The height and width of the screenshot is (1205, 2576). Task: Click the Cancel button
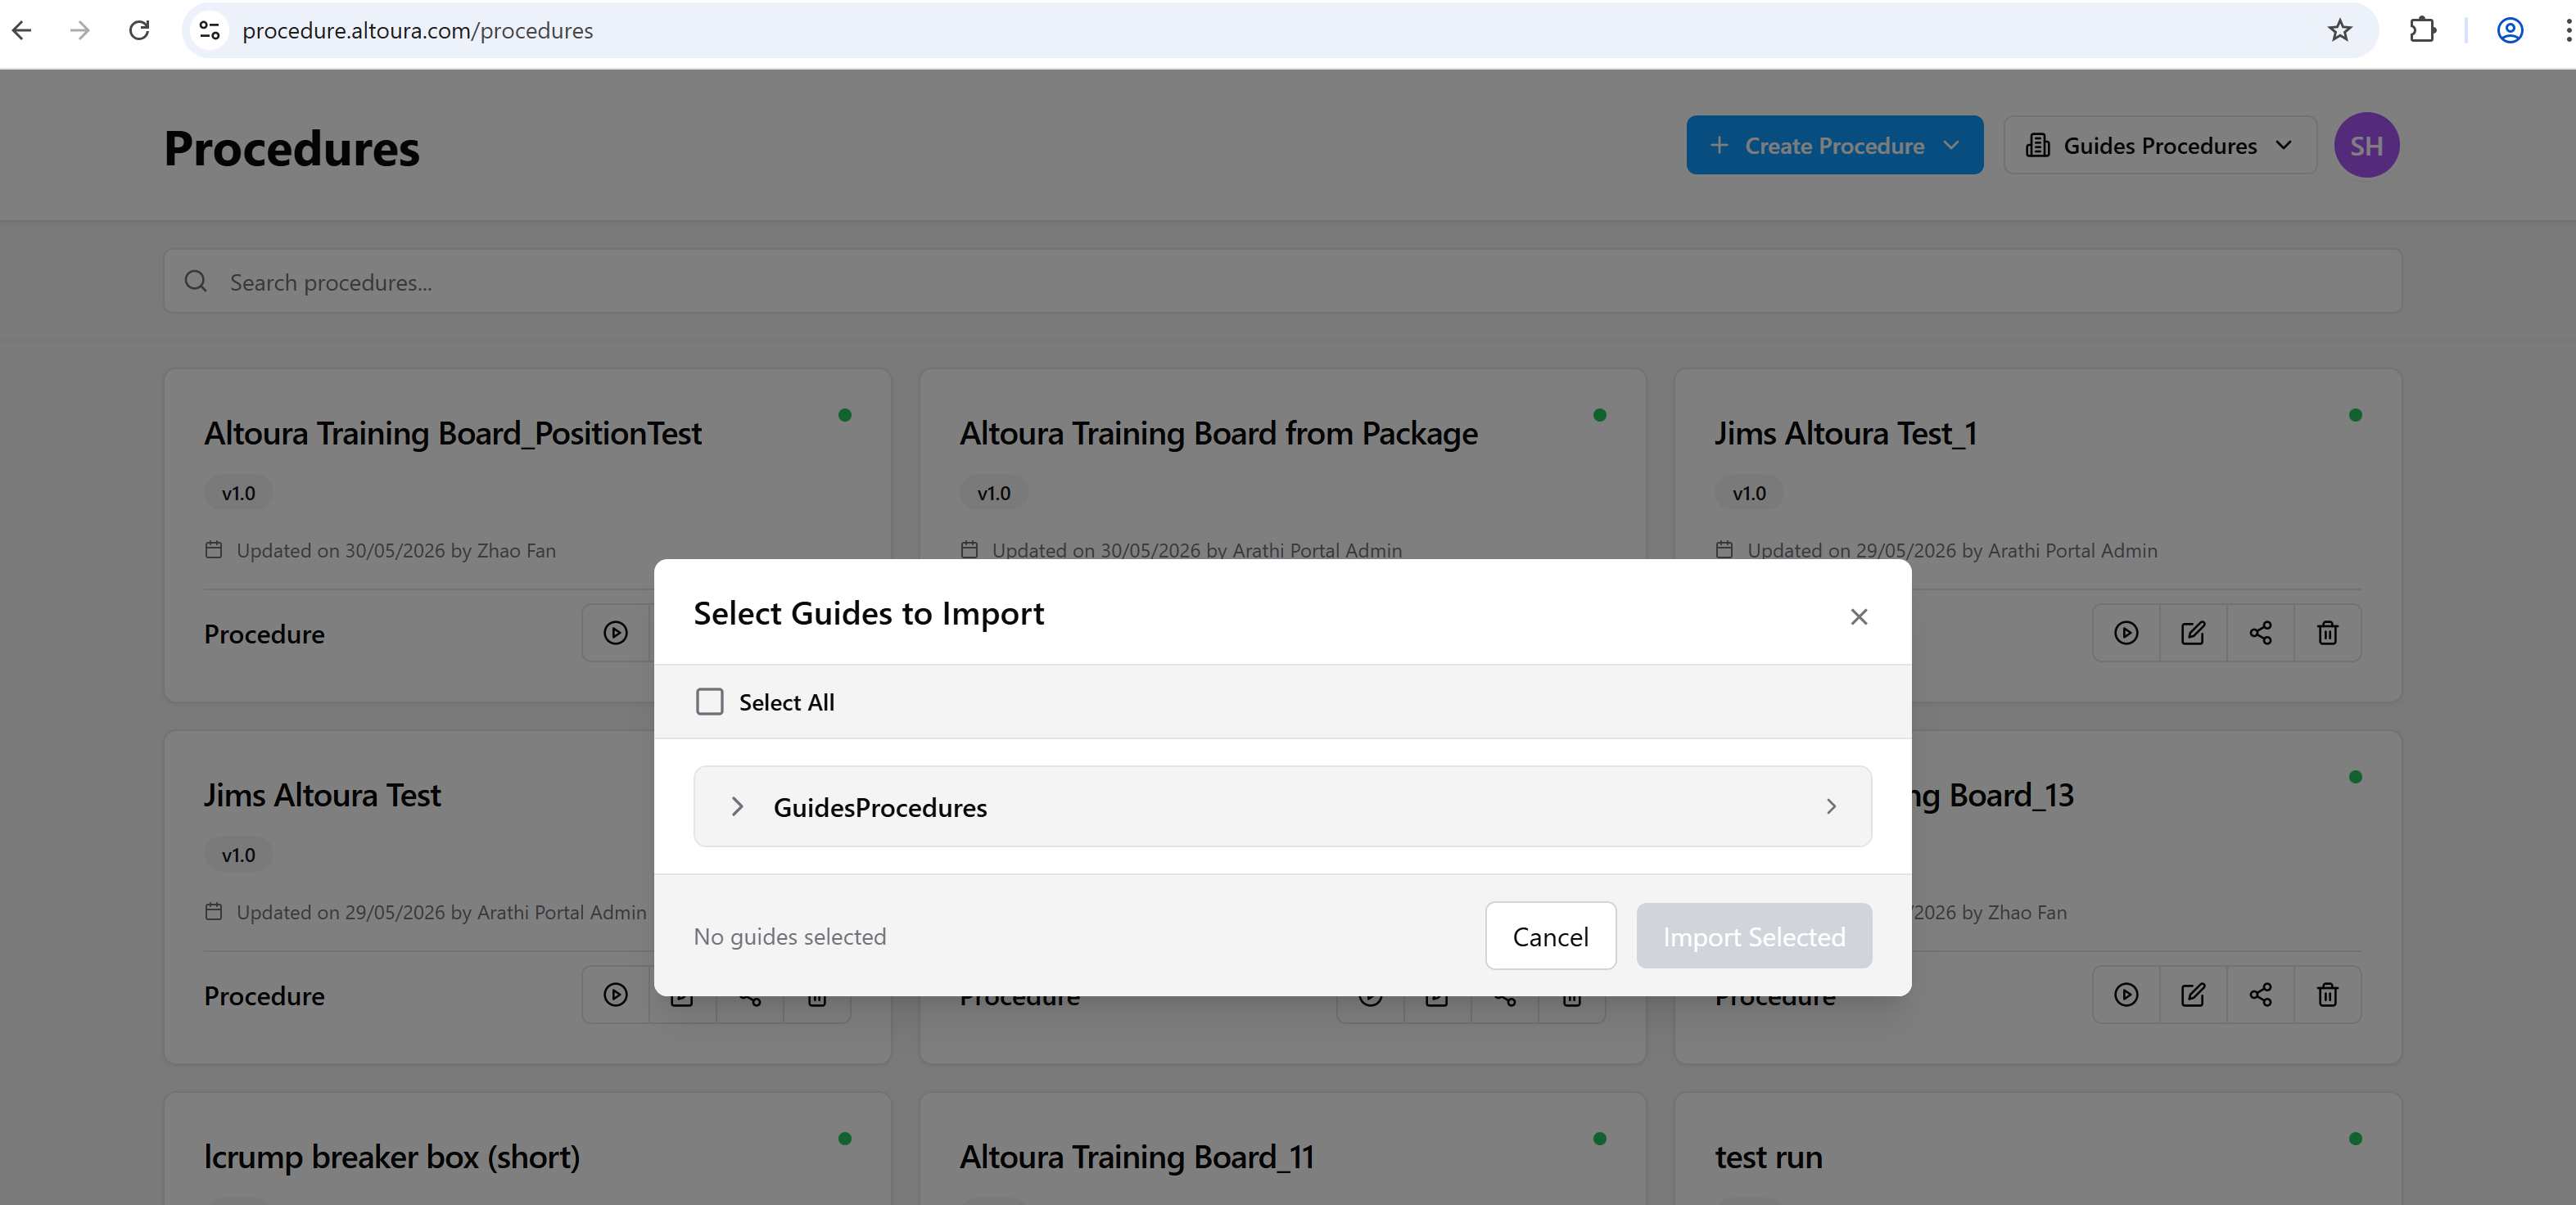pyautogui.click(x=1550, y=936)
